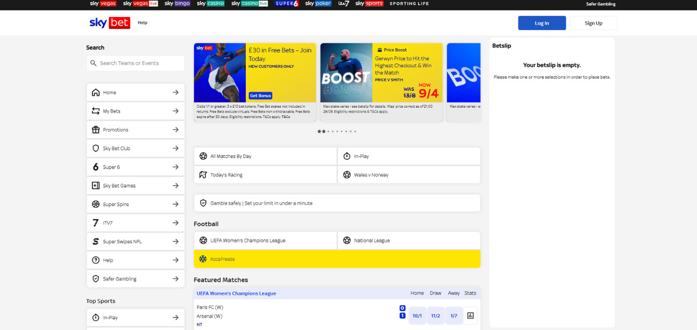Open Sporting Life link
This screenshot has height=330, width=697.
pyautogui.click(x=409, y=4)
